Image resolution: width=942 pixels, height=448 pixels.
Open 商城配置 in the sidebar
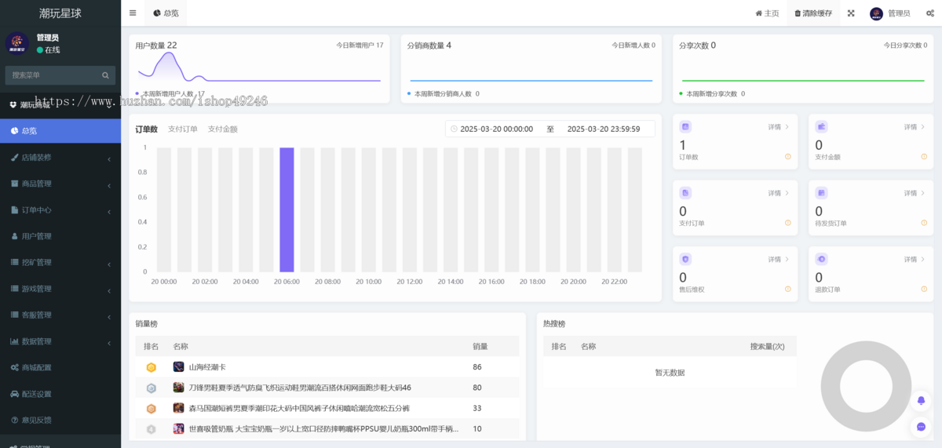(60, 367)
